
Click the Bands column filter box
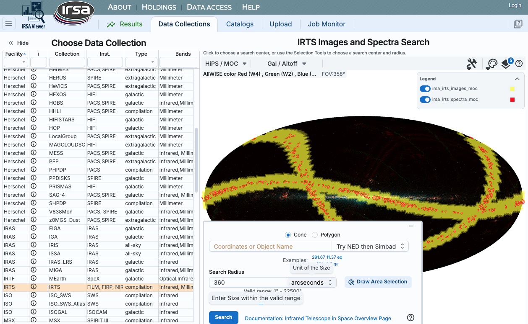[178, 62]
